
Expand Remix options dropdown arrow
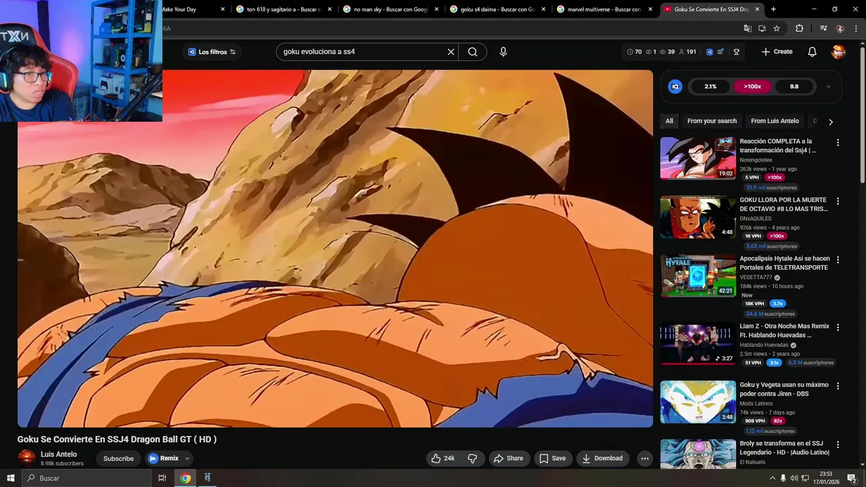point(187,459)
